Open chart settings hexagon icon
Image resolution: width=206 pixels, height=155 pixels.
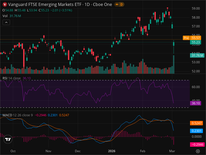pos(198,151)
